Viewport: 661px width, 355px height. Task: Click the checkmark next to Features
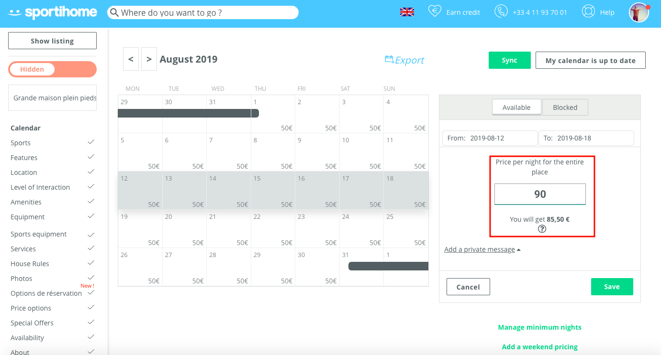pos(91,157)
